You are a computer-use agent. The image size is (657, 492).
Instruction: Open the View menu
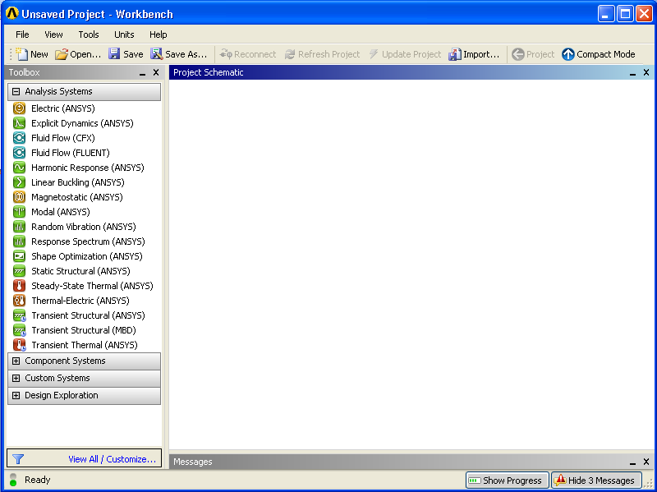point(53,34)
